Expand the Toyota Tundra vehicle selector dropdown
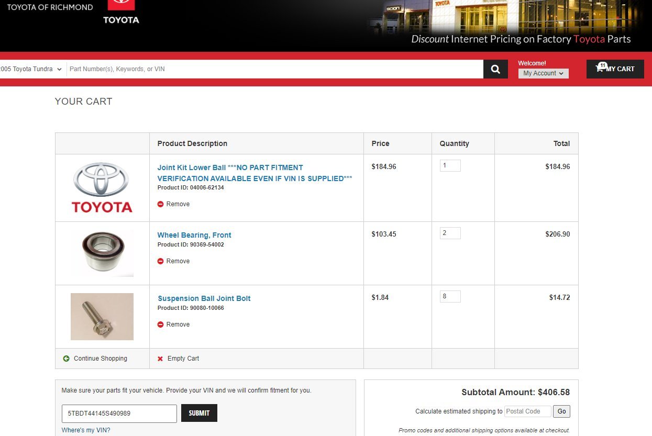The width and height of the screenshot is (652, 436). (x=31, y=69)
